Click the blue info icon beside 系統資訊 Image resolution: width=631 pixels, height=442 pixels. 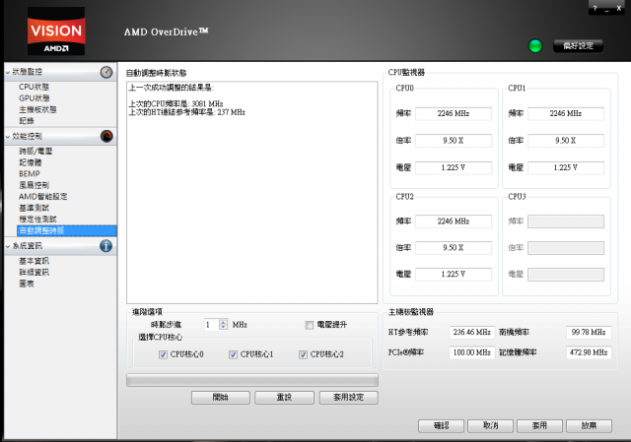[x=106, y=245]
